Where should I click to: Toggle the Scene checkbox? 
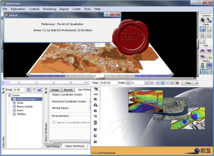coord(10,95)
